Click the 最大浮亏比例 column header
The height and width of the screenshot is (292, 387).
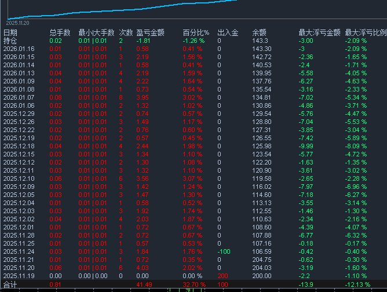[x=365, y=33]
